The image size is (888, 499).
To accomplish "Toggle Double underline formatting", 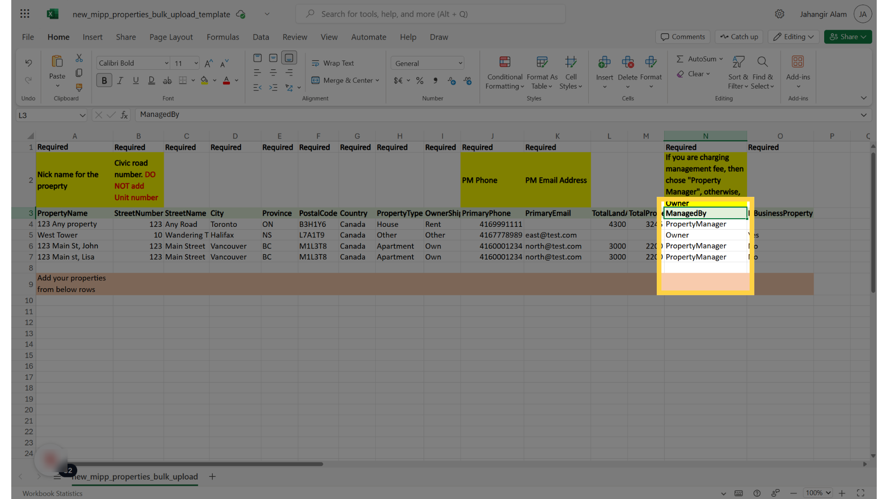I will click(x=151, y=80).
